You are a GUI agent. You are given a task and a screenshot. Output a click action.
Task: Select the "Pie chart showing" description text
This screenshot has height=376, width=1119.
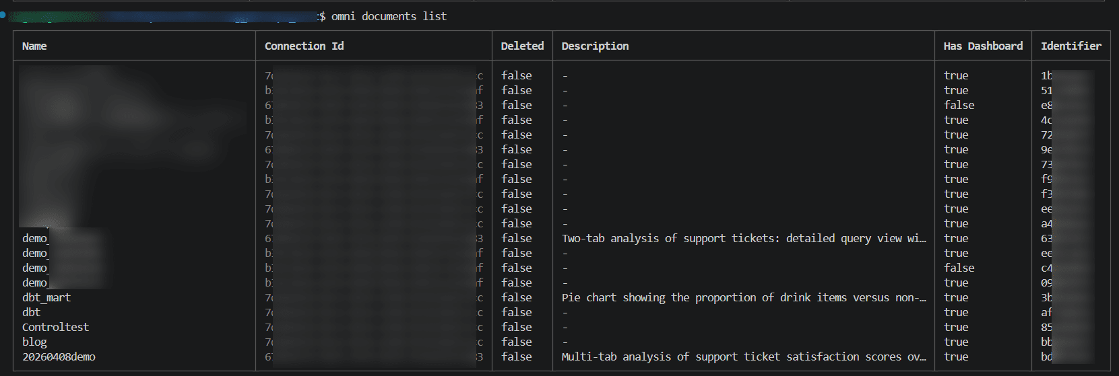(x=744, y=297)
